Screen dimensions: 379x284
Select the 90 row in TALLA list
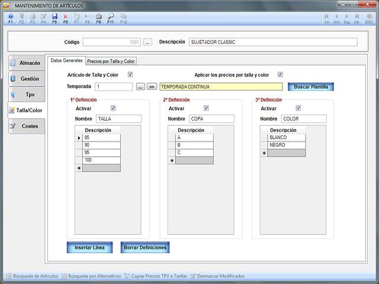click(101, 145)
